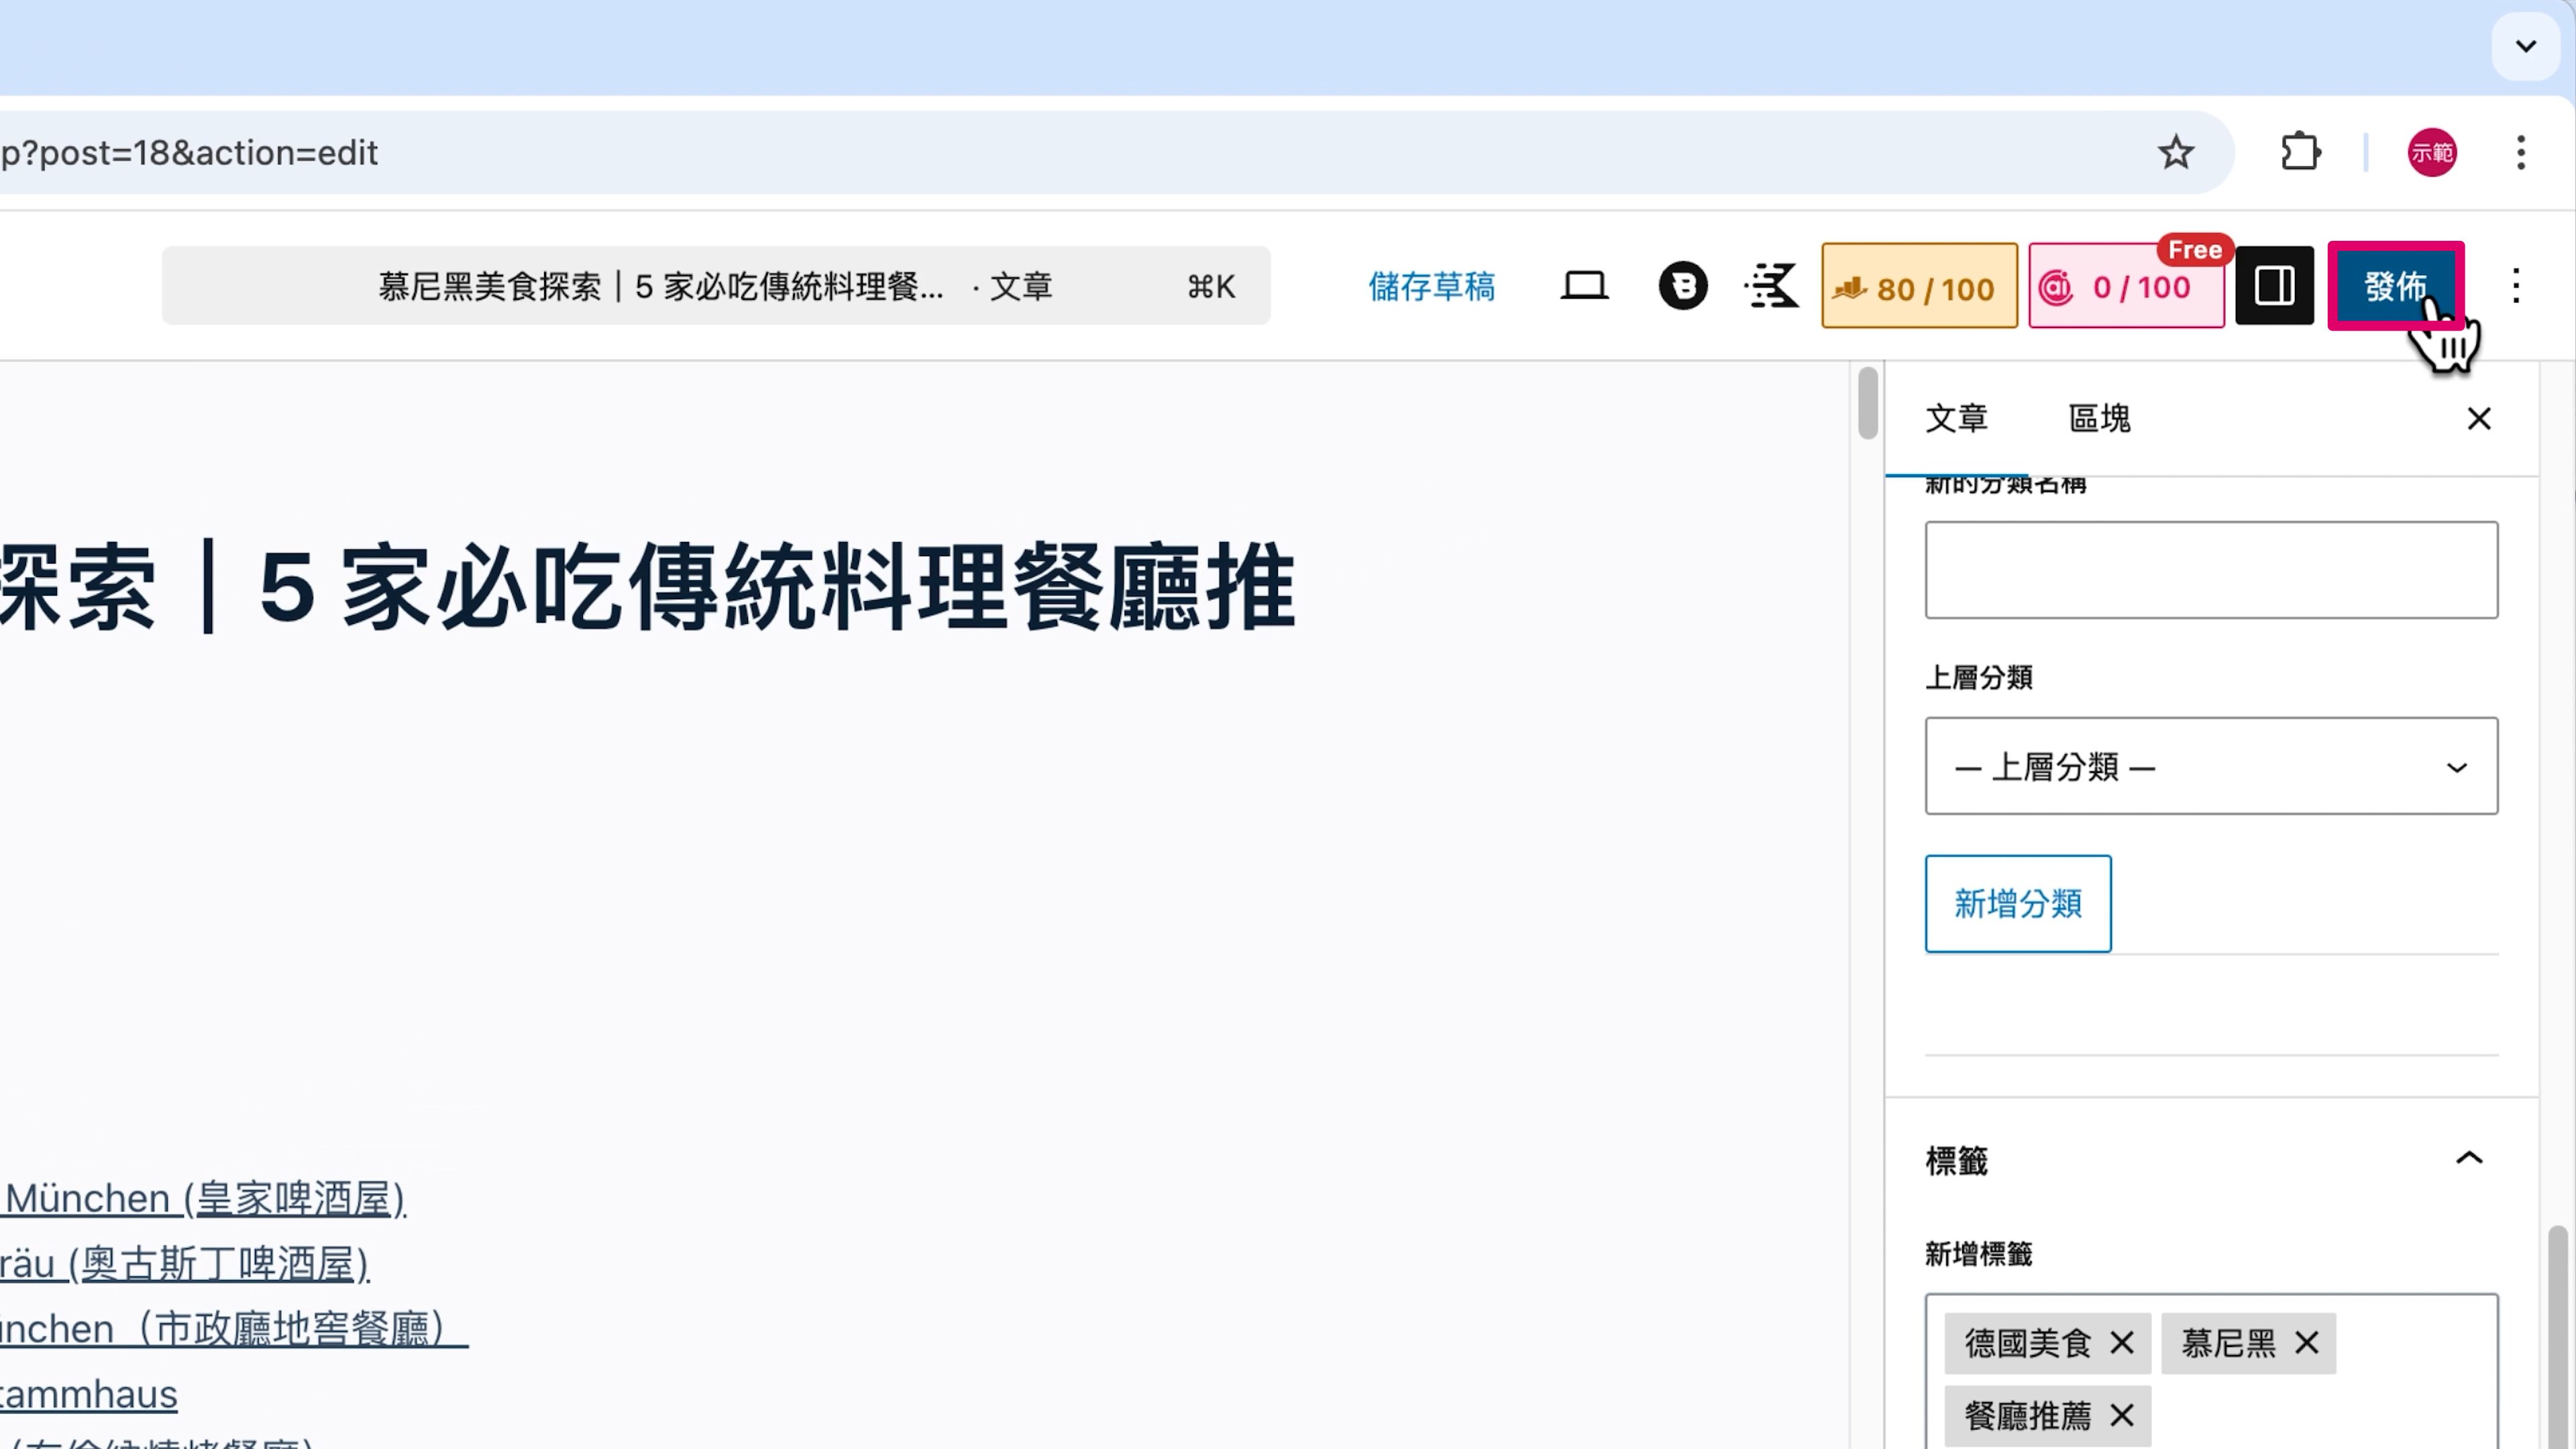
Task: Open the 0 / 100 AI score
Action: pos(2125,287)
